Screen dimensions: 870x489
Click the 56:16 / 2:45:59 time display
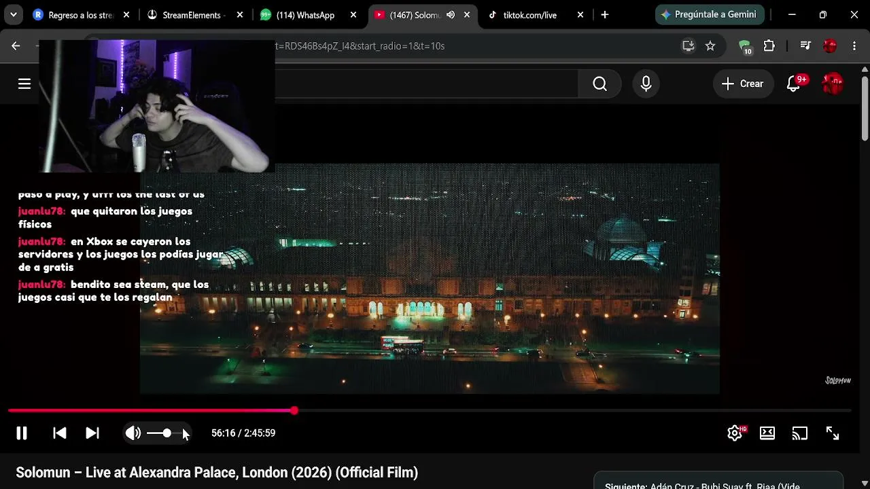click(243, 433)
